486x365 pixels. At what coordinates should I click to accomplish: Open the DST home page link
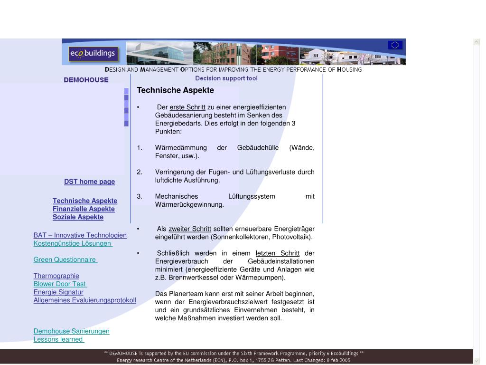pos(90,182)
